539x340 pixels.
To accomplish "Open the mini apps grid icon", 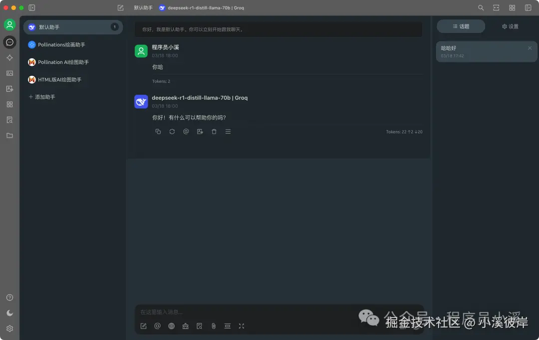I will coord(9,104).
